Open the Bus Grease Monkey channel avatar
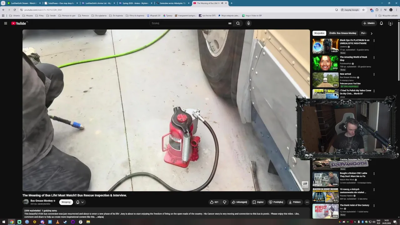 click(x=26, y=202)
